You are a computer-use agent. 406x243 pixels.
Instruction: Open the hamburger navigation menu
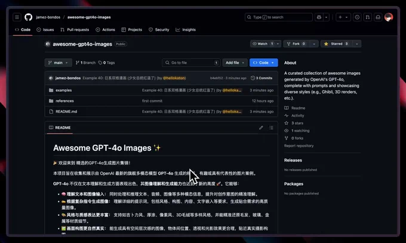(x=17, y=17)
